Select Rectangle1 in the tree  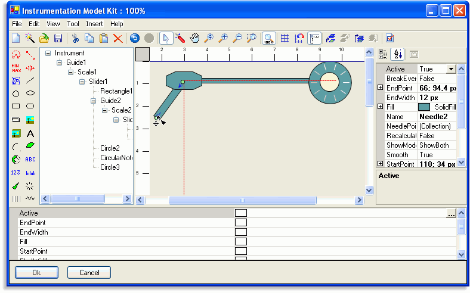point(116,91)
